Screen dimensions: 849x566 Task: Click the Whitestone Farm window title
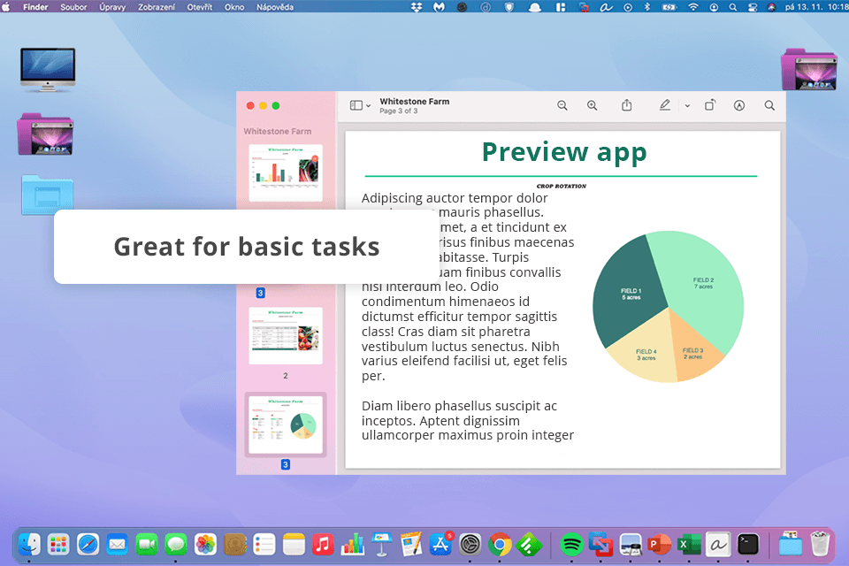coord(414,102)
